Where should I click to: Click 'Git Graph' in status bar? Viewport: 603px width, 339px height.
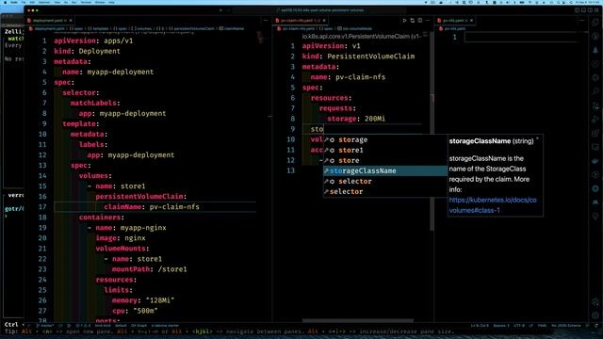click(139, 326)
